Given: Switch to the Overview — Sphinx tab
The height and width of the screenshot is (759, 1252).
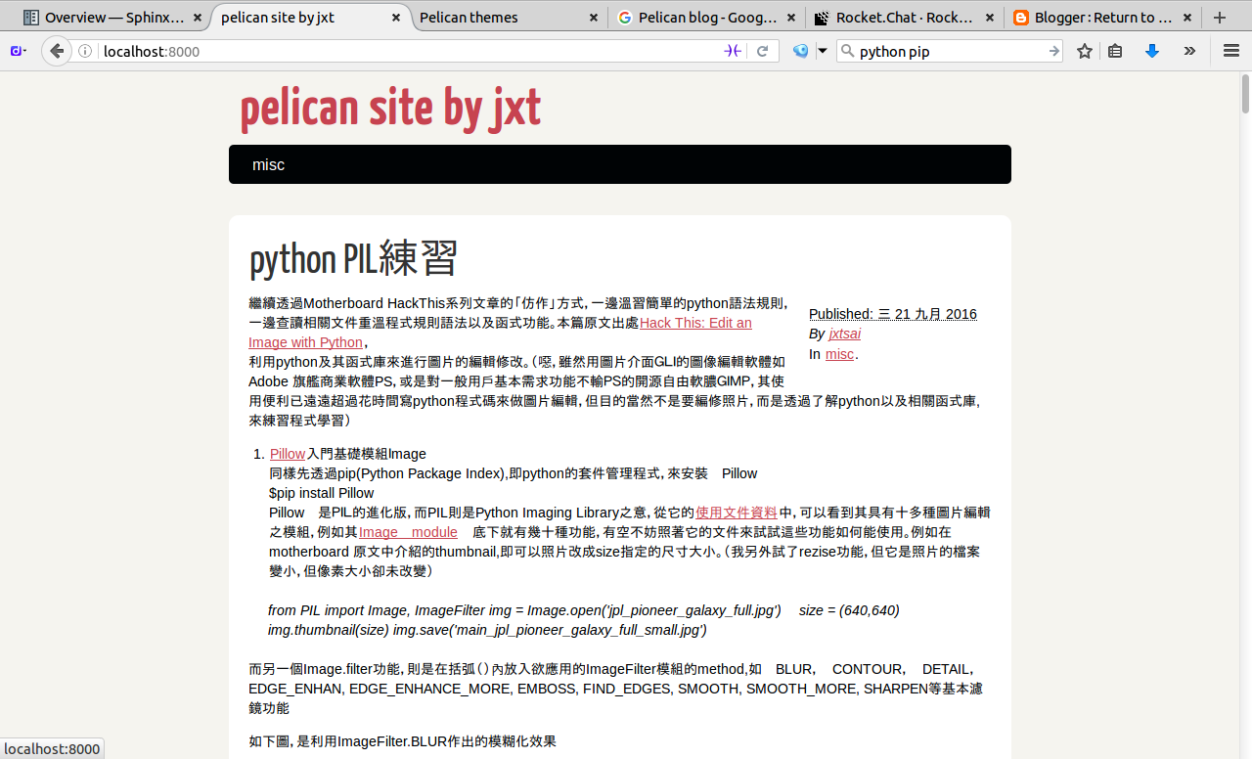Looking at the screenshot, I should (112, 17).
